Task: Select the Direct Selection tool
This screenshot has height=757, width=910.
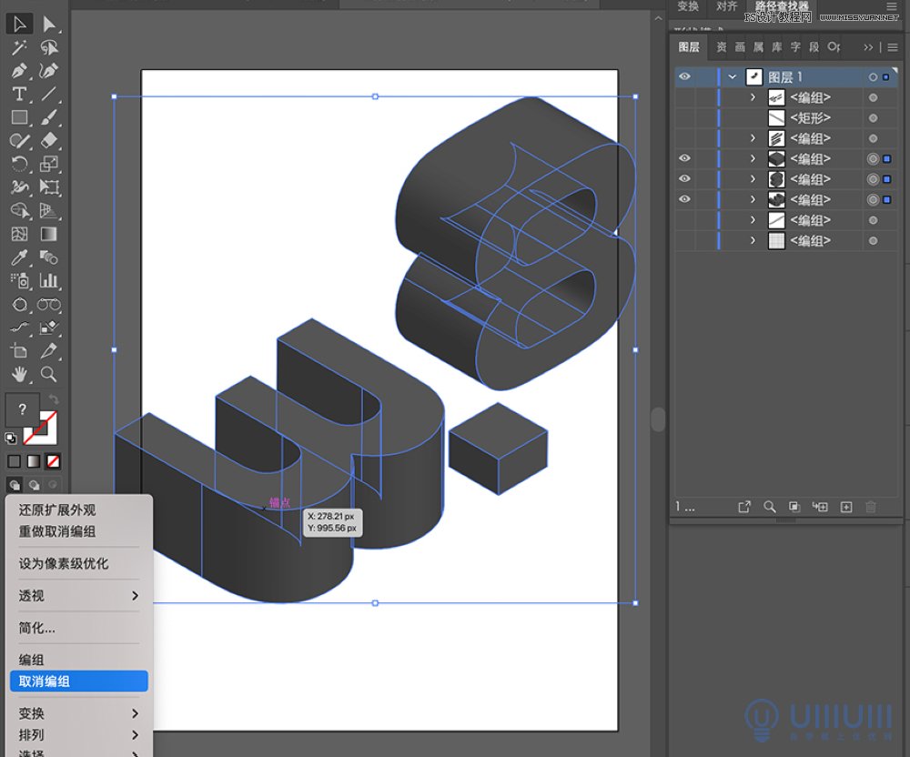Action: pos(49,24)
